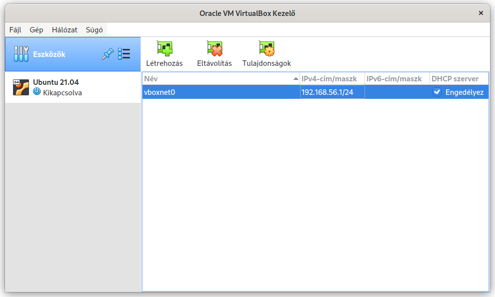Open the Hálózat menu
Image resolution: width=495 pixels, height=297 pixels.
(64, 30)
